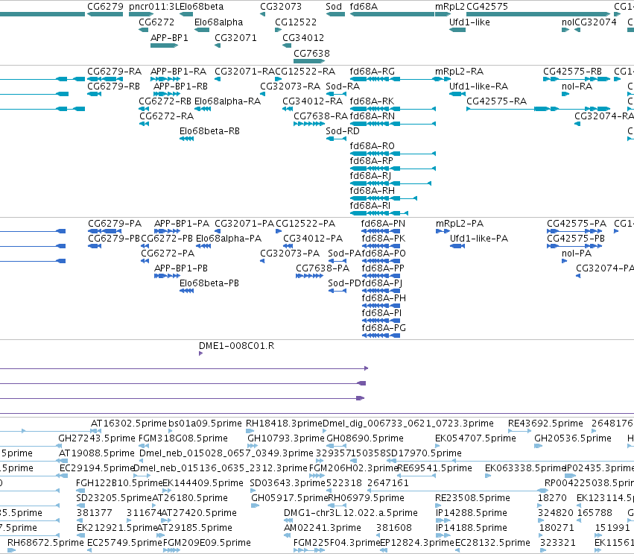This screenshot has width=634, height=554.
Task: Select the fd68A-RP transcript label
Action: click(x=372, y=161)
